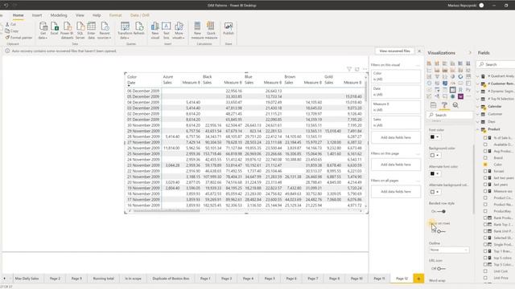Check the top 5 colors checkbox

(x=485, y=258)
